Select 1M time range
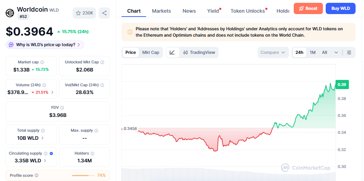The width and height of the screenshot is (364, 181). click(313, 52)
